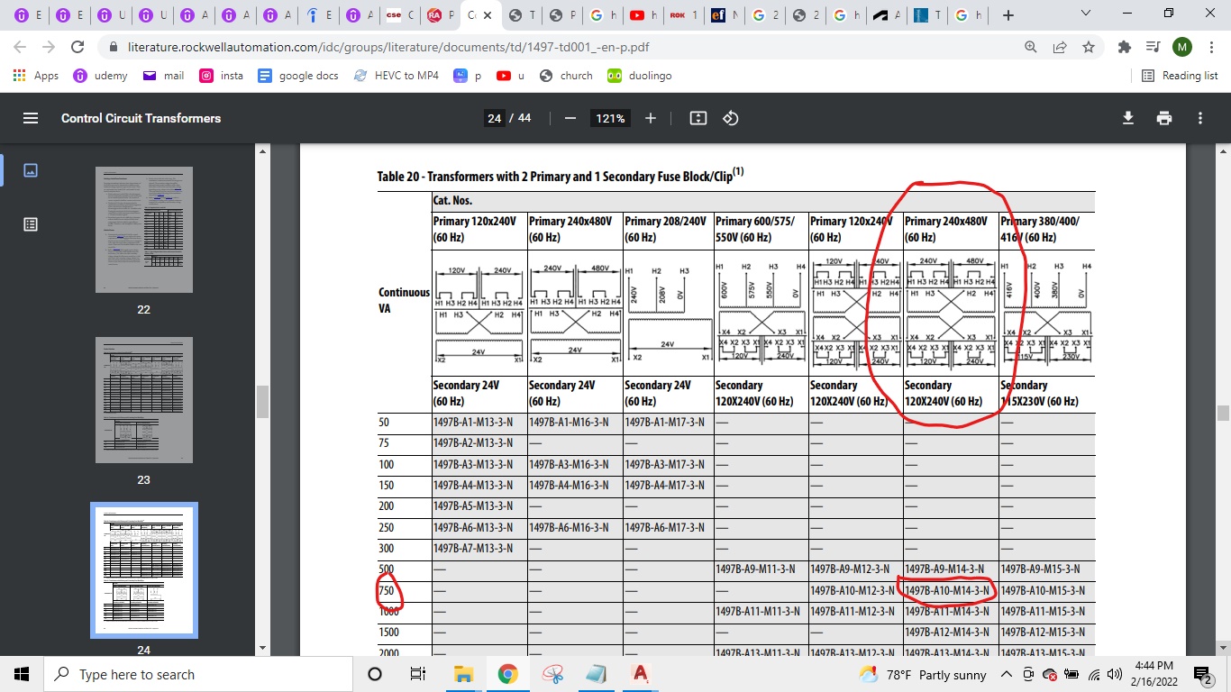Open weather widget 78°F Partly sunny
1231x692 pixels.
[923, 674]
